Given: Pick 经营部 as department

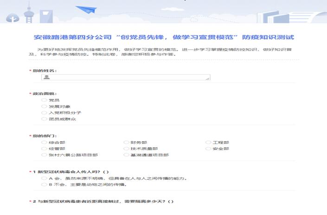Looking at the screenshot, I should [44, 149].
